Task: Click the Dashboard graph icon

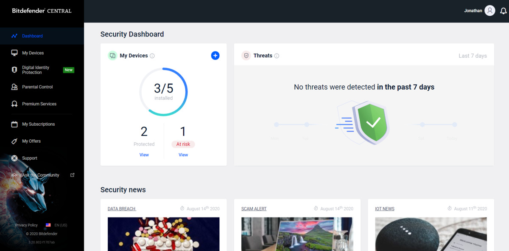Action: click(14, 36)
